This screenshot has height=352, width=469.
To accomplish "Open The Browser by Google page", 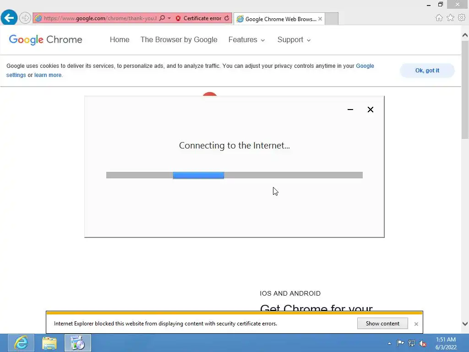I will (179, 39).
